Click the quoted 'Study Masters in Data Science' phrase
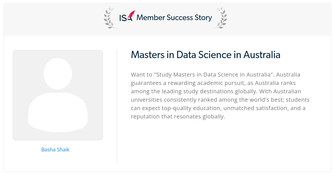335x176 pixels. pos(197,75)
